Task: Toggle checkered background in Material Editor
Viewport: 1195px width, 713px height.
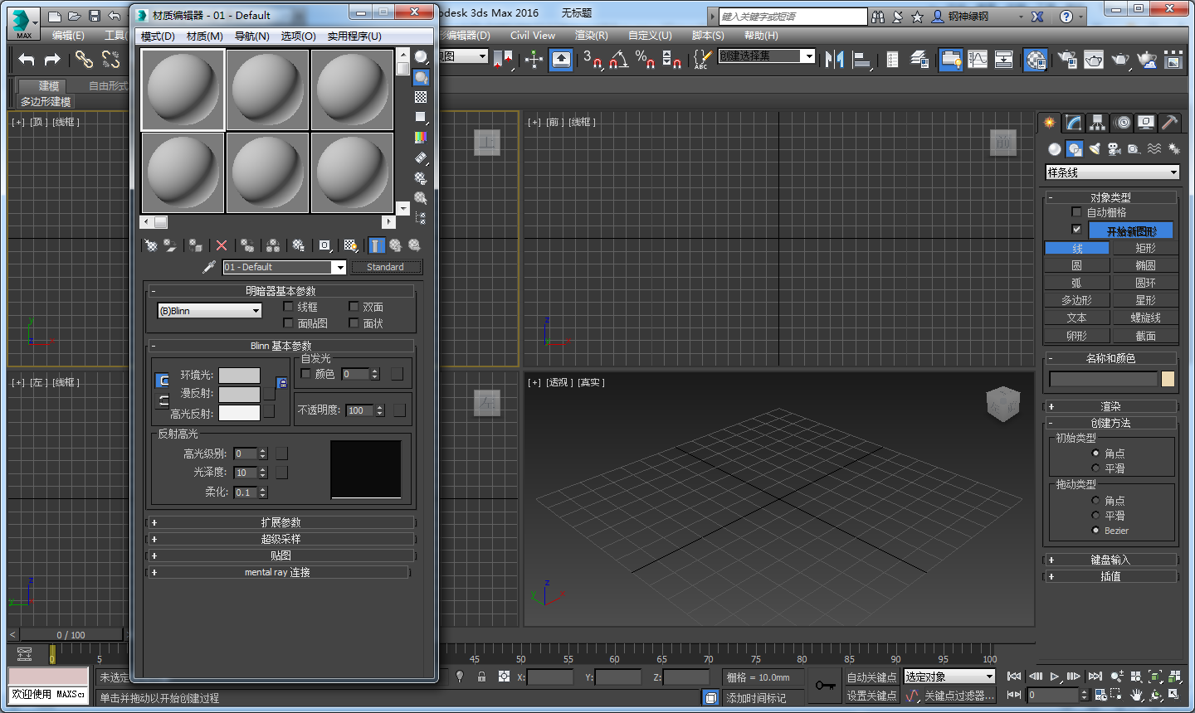Action: (422, 97)
